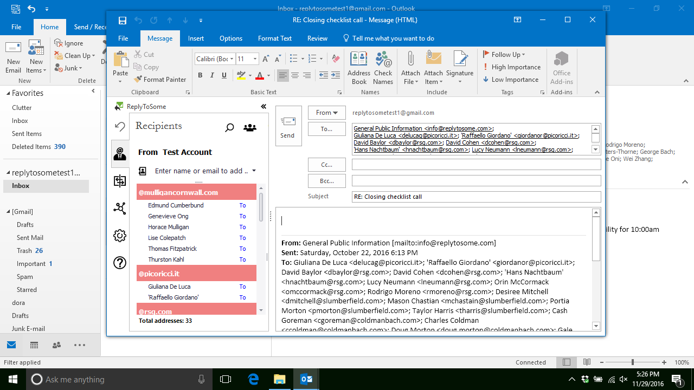Click the Cc... button
Viewport: 694px width, 390px height.
point(327,165)
